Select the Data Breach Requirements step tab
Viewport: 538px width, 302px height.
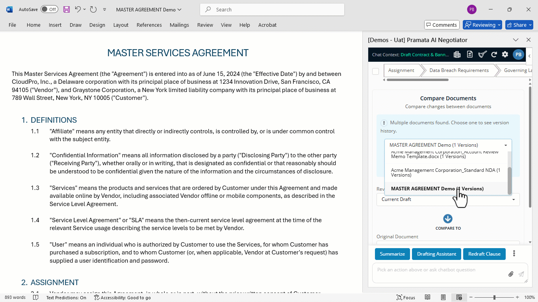point(459,70)
